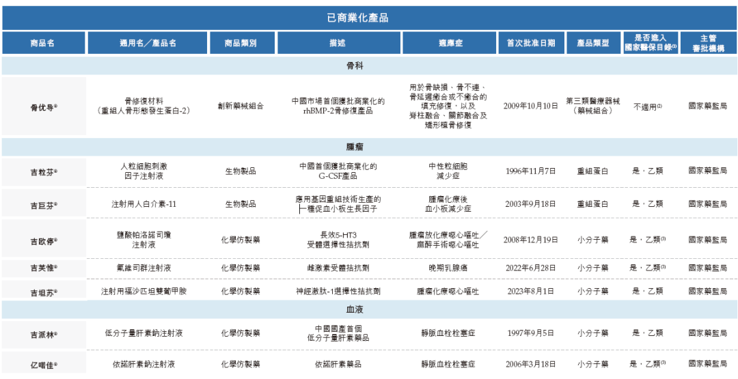Select '重組蛋白' in the 吉粒芬 row
Screen dimensions: 738x379
[592, 171]
